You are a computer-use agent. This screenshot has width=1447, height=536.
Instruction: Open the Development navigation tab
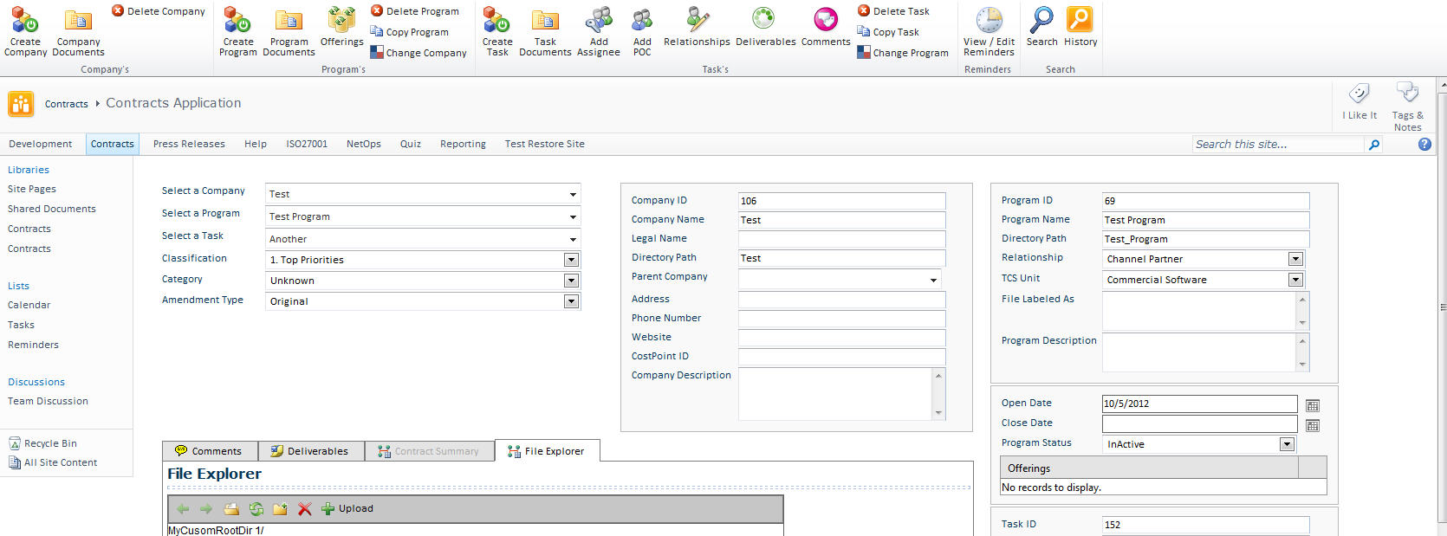point(41,144)
